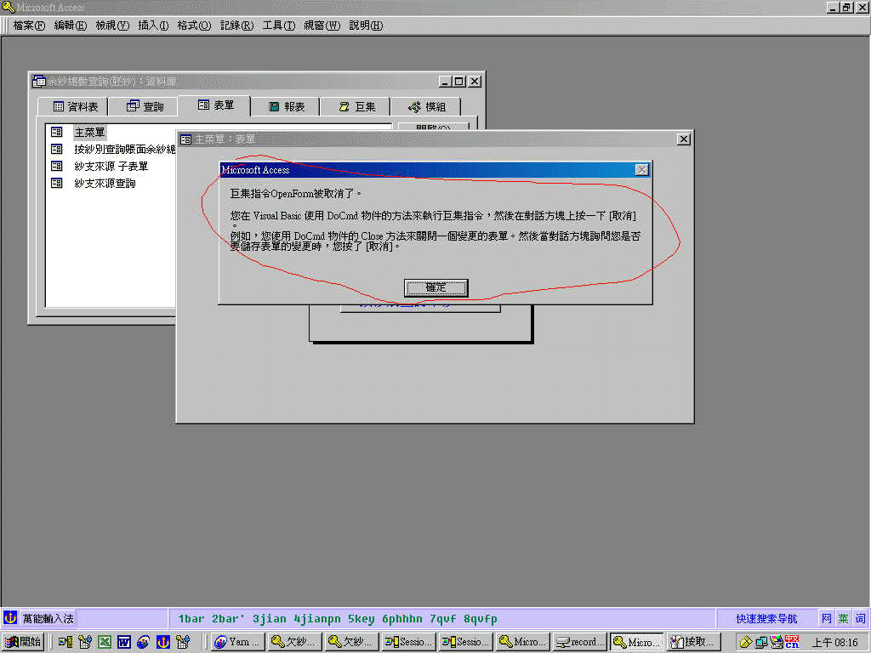The width and height of the screenshot is (871, 653).
Task: Close the 主菜單 : 表單 form window
Action: pos(684,139)
